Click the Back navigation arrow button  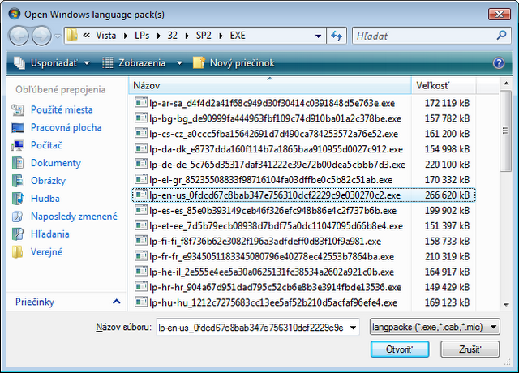coord(19,36)
